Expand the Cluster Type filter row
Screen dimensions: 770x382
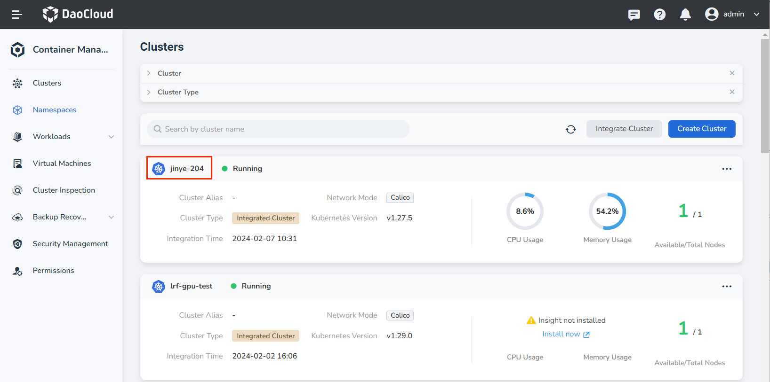(149, 92)
